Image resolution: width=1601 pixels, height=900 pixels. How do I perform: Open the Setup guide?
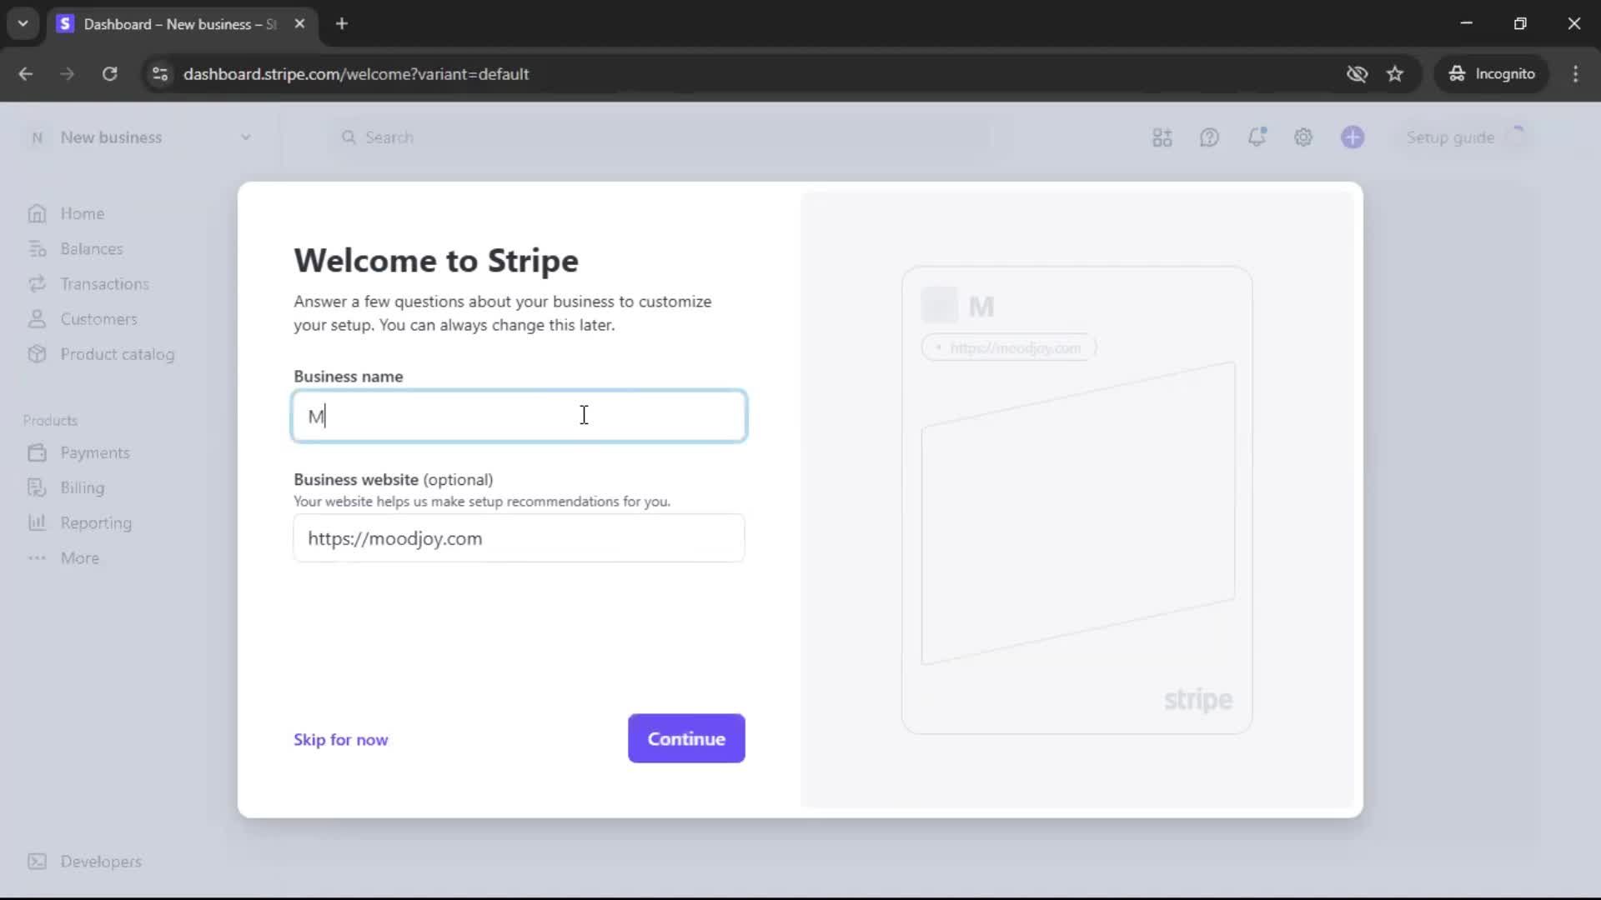pyautogui.click(x=1449, y=137)
